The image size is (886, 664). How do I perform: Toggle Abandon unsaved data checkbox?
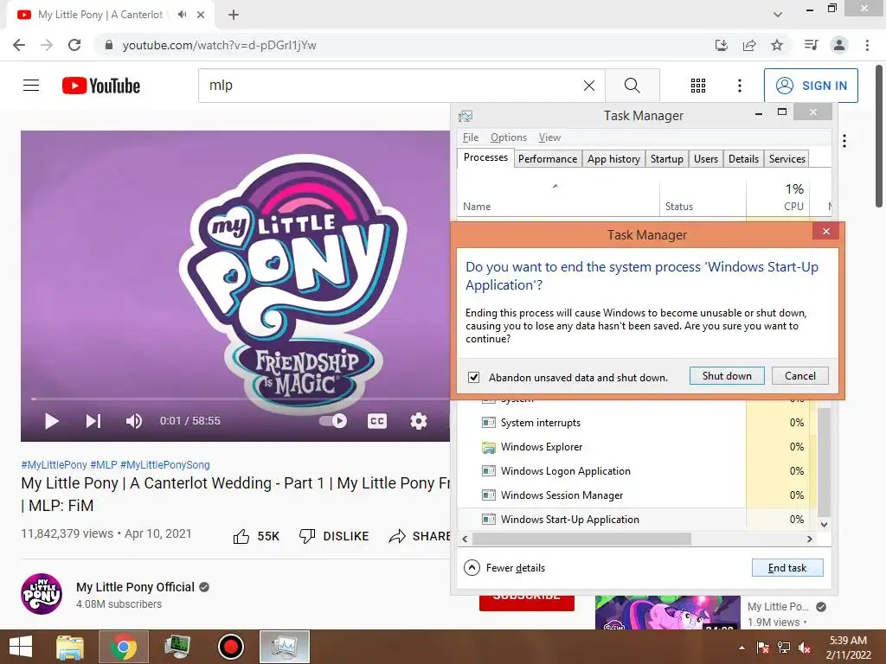click(x=473, y=377)
